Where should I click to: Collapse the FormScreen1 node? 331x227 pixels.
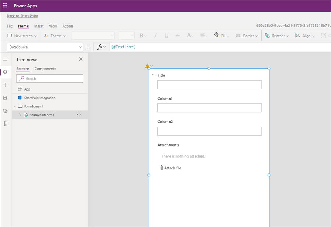click(15, 106)
